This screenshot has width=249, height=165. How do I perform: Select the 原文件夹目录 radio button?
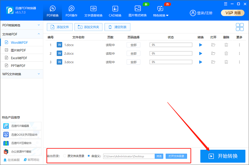[65, 156]
